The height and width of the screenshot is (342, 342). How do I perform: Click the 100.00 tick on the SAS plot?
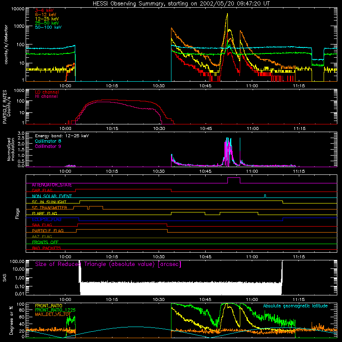pyautogui.click(x=17, y=262)
